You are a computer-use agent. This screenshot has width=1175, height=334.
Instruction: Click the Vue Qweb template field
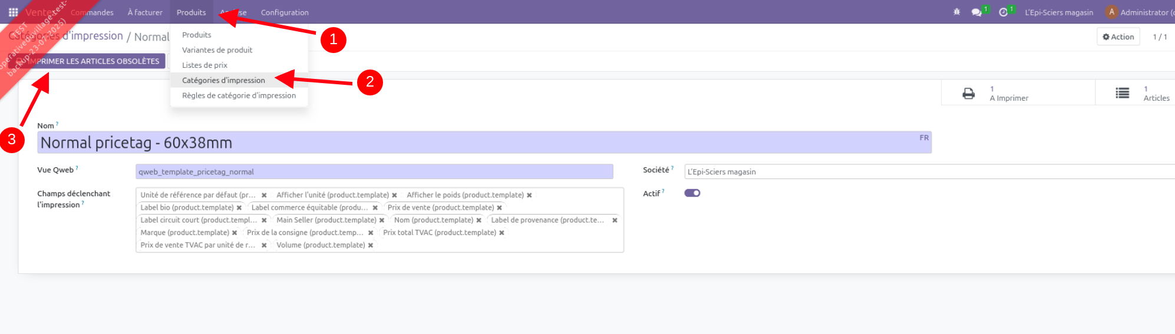tap(374, 172)
